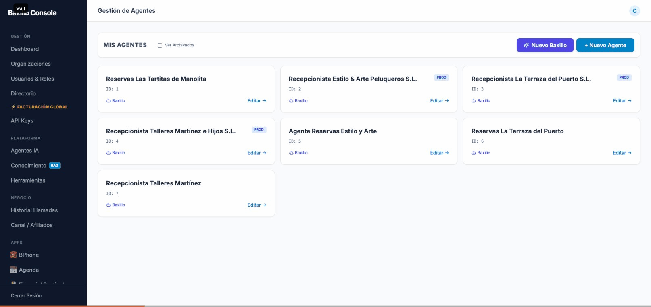The height and width of the screenshot is (307, 651).
Task: Click the 'ID: 3' text
Action: [x=478, y=89]
